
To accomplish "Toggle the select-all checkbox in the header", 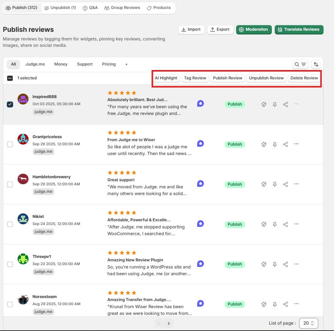I will [10, 78].
